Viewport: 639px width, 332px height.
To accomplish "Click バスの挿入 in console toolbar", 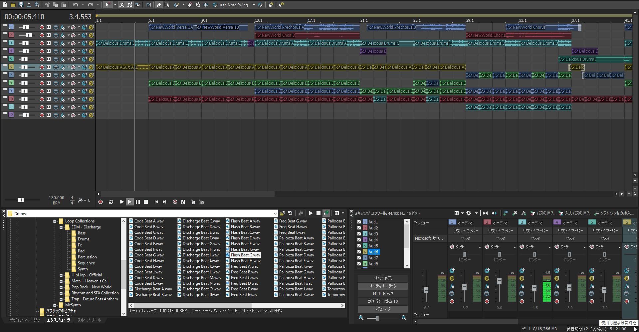I will pos(542,213).
